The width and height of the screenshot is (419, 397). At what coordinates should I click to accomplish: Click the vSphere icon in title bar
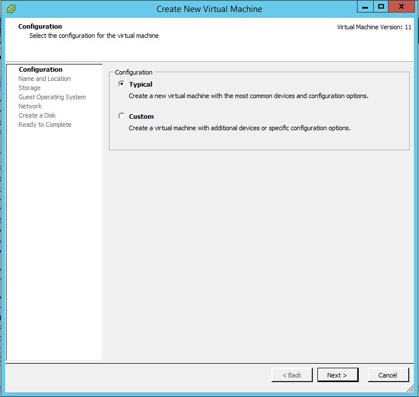click(x=11, y=9)
